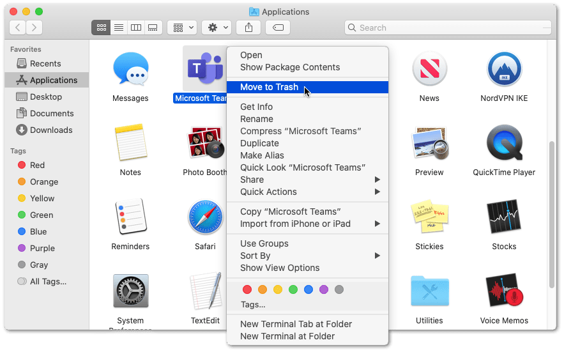Select Applications in the sidebar

pyautogui.click(x=47, y=81)
